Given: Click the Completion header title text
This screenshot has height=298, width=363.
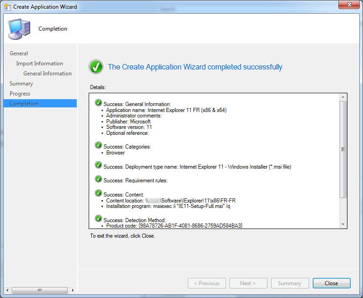Looking at the screenshot, I should pos(53,29).
